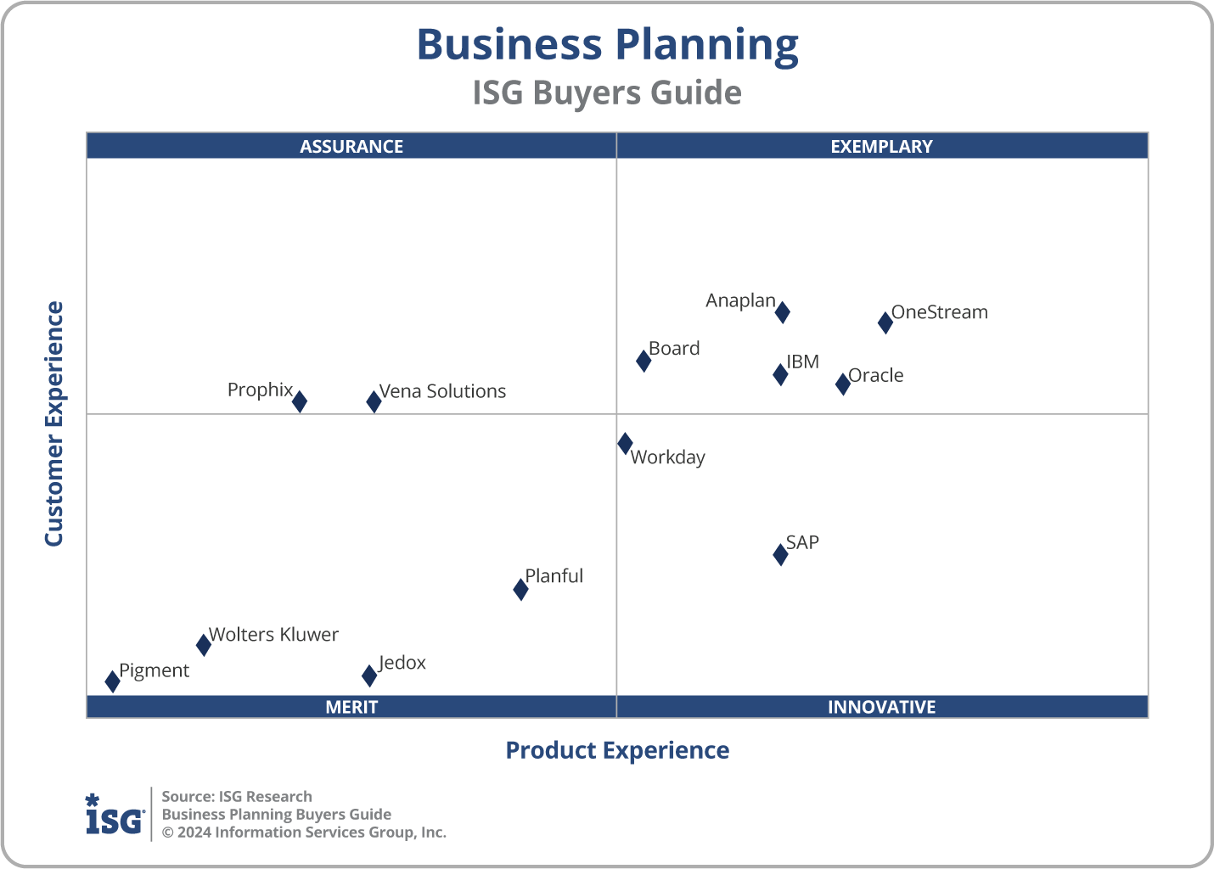Click the EXEMPLARY quadrant header
The height and width of the screenshot is (869, 1214).
pos(882,146)
